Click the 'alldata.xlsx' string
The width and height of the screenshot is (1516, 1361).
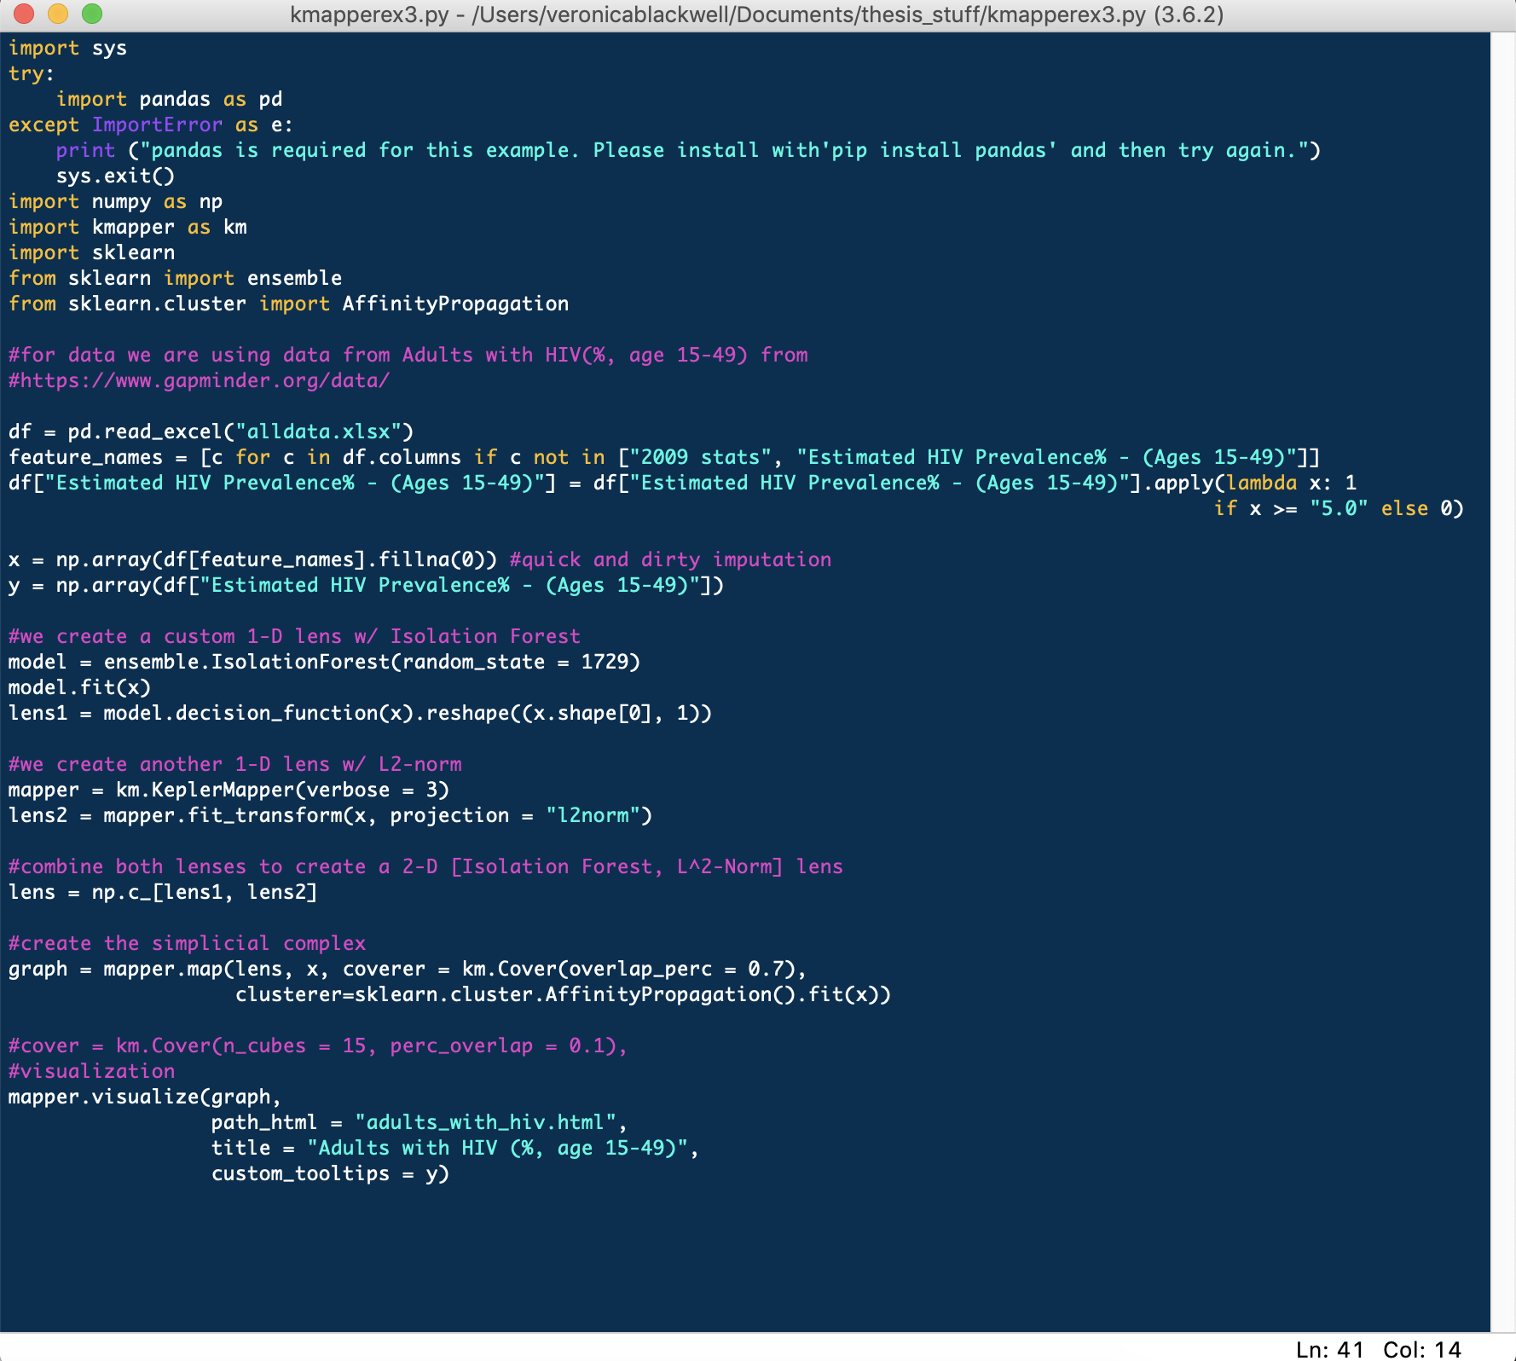point(324,432)
